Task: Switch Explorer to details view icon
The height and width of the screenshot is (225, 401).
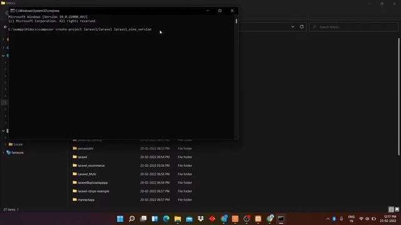Action: (x=391, y=209)
